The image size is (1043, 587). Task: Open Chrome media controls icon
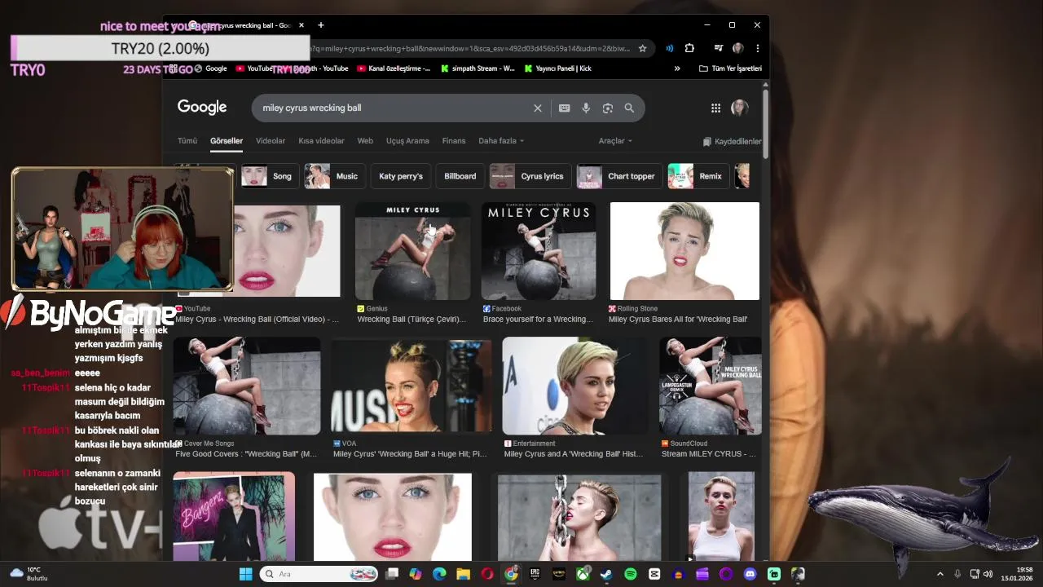(718, 48)
